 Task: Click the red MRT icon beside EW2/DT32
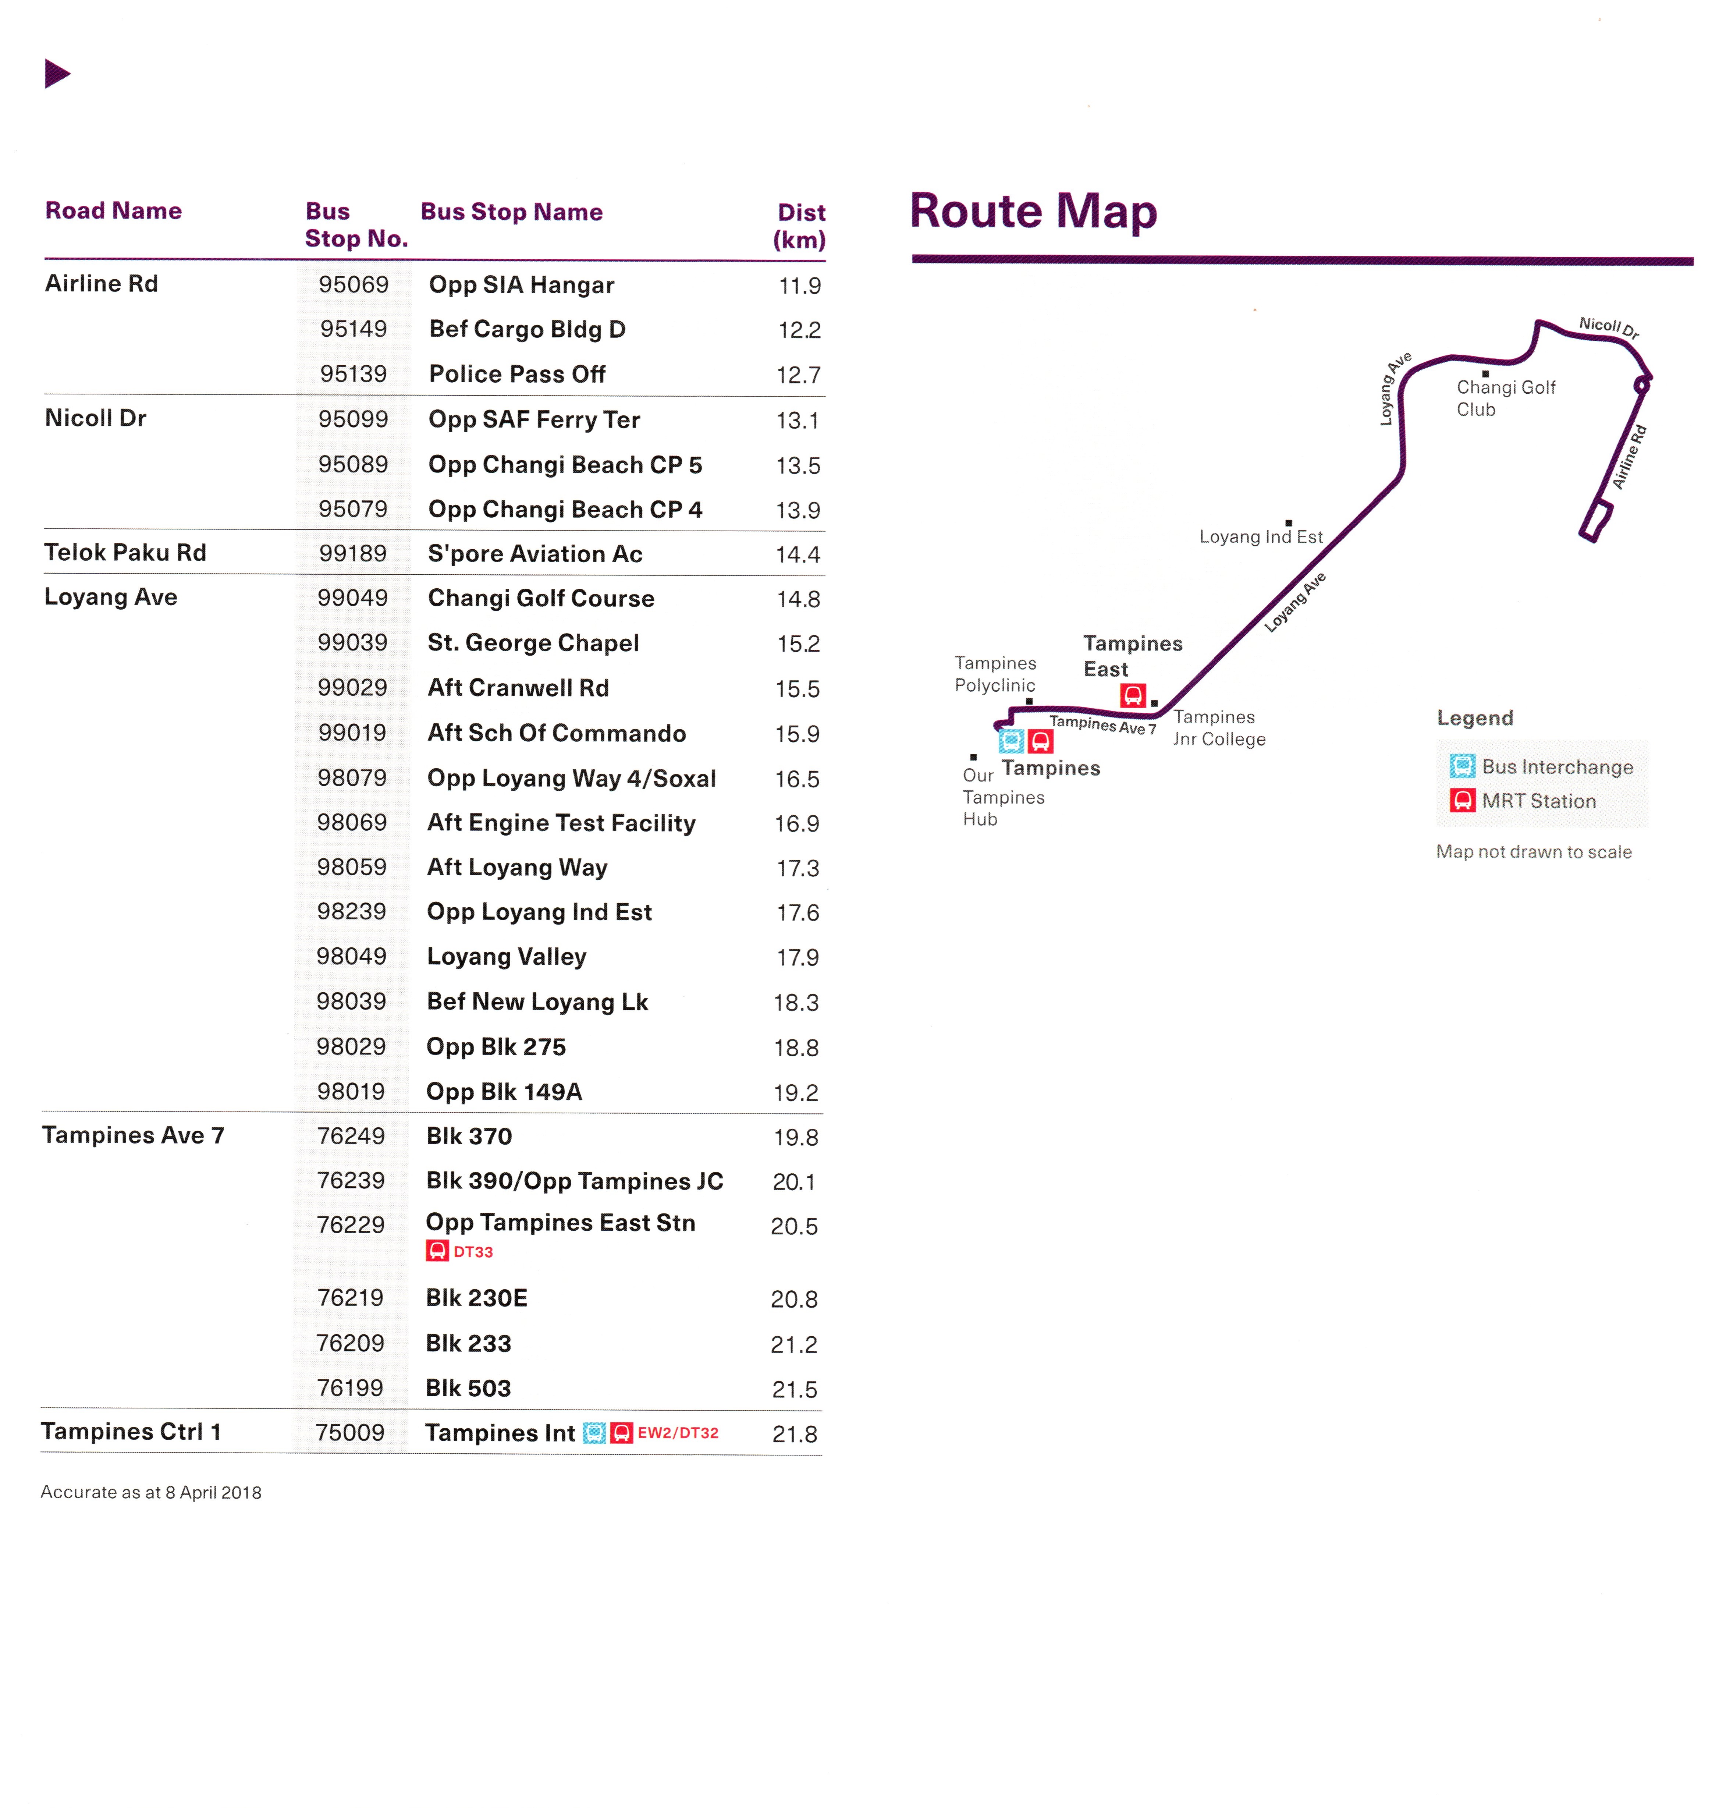621,1432
